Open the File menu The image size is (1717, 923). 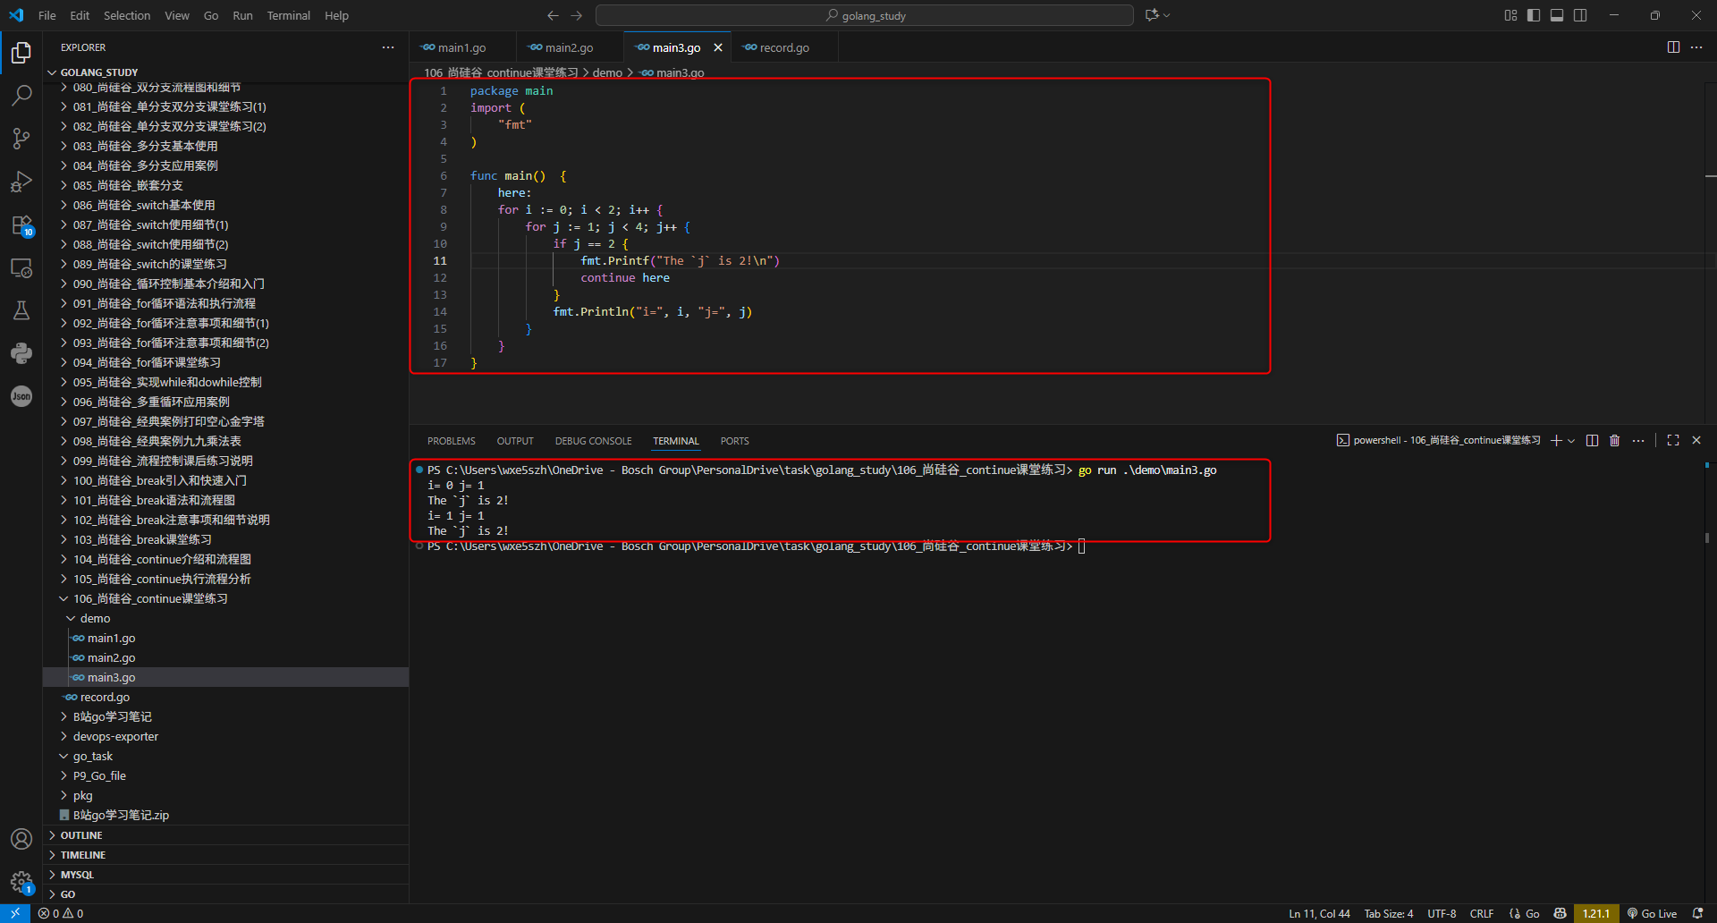point(47,15)
